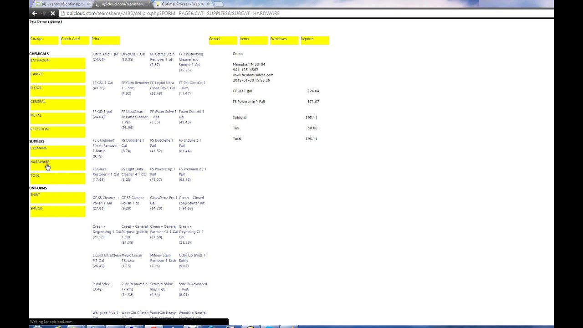Go back with the browser back arrow
Image resolution: width=583 pixels, height=328 pixels.
point(35,13)
